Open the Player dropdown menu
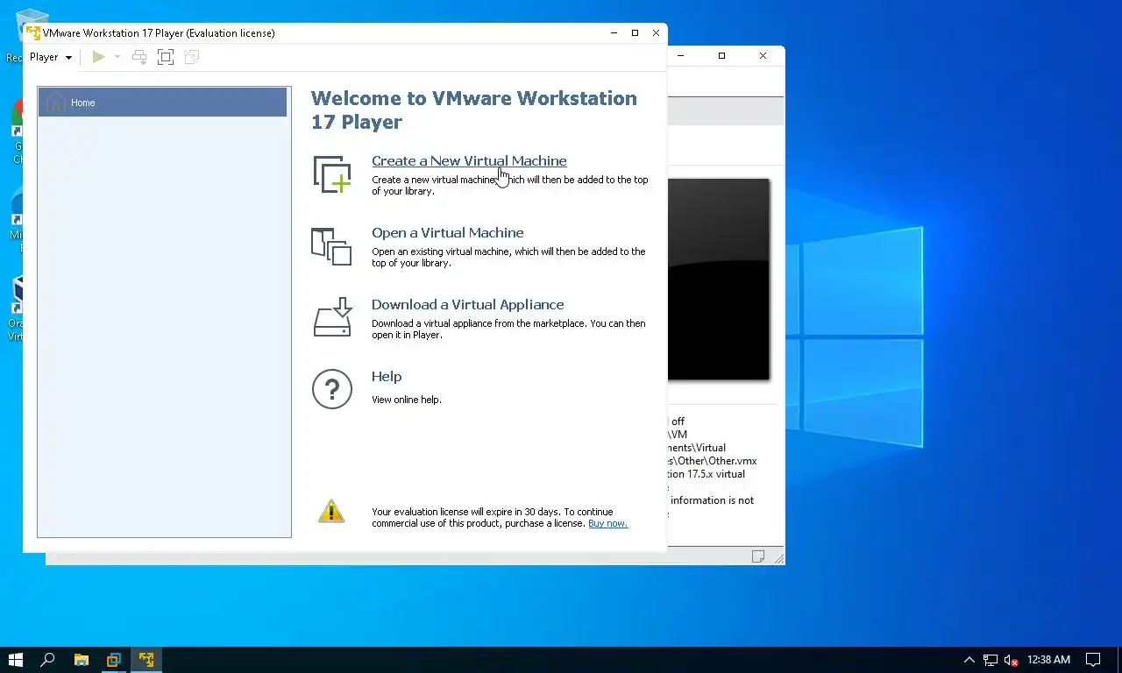This screenshot has height=673, width=1122. [x=51, y=57]
